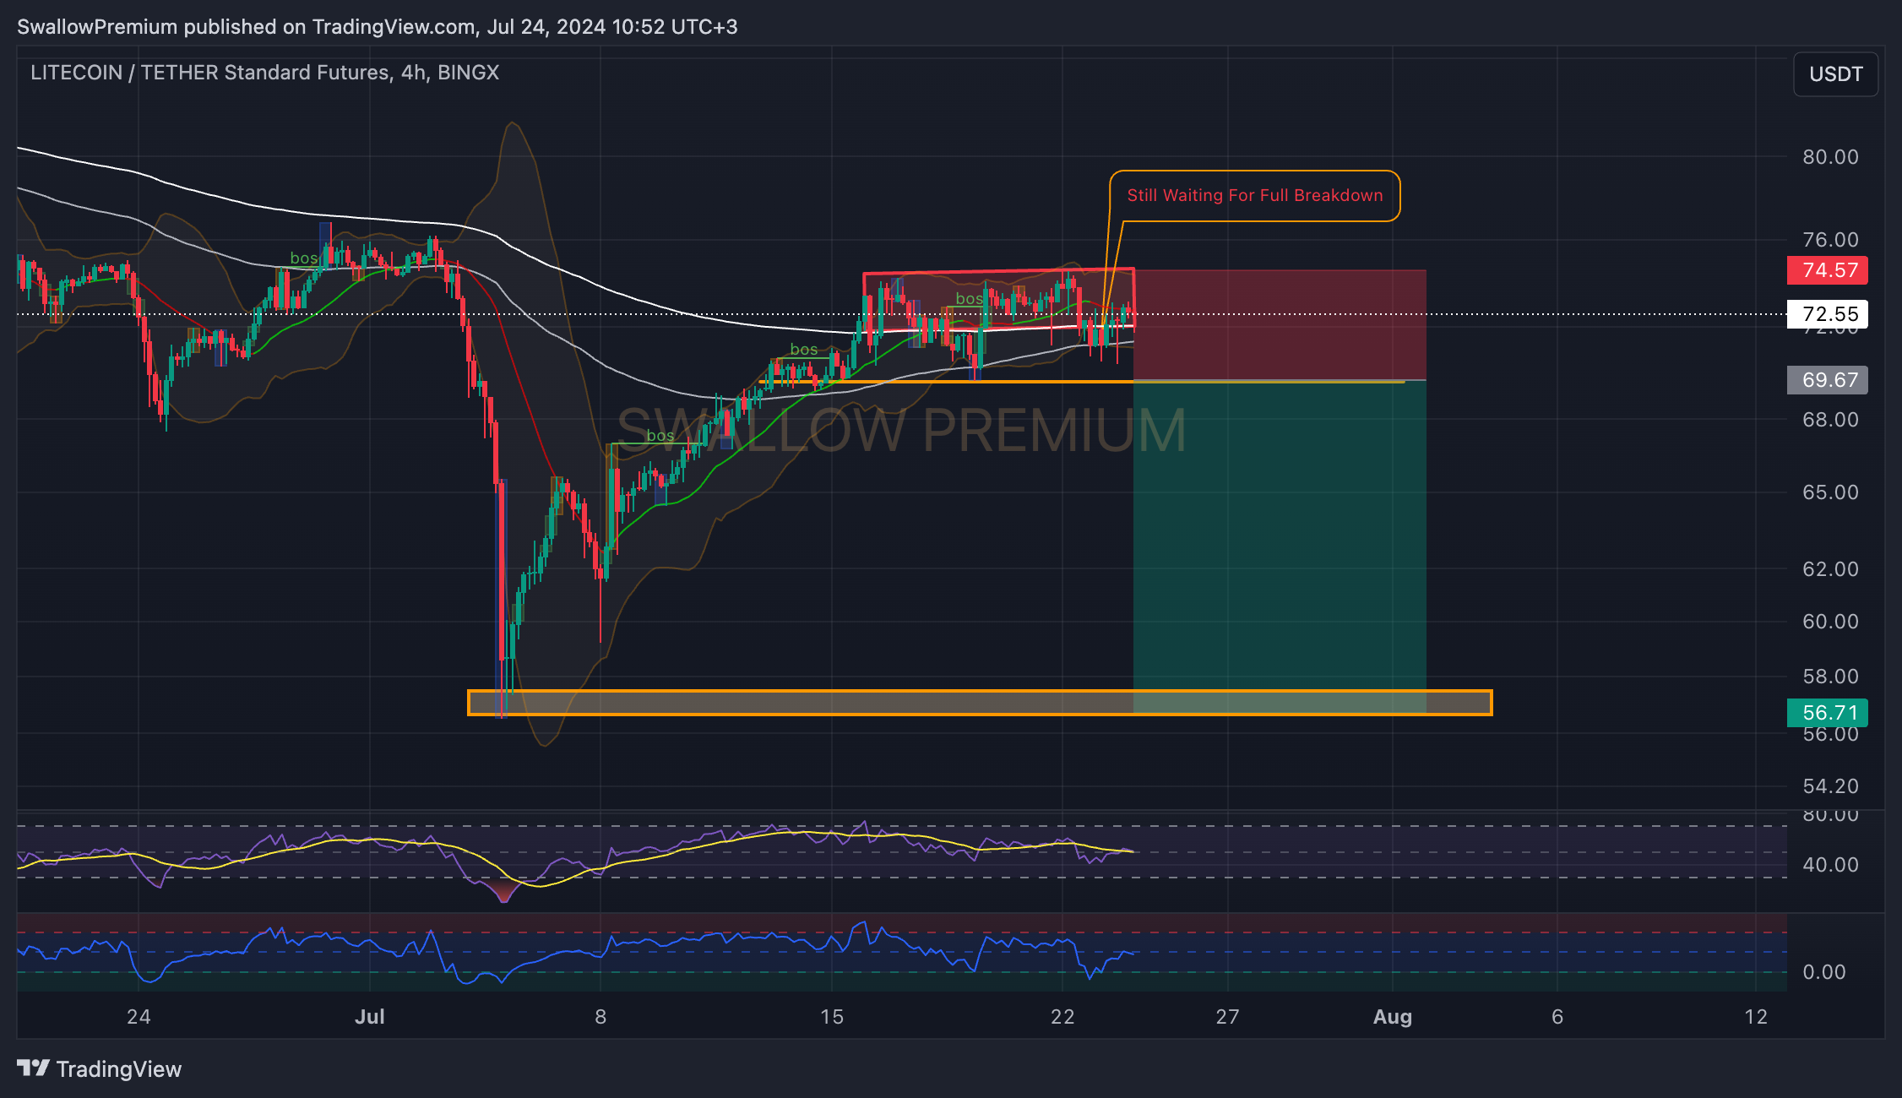Click the green short-position target zone
Viewport: 1902px width, 1098px height.
(1280, 546)
